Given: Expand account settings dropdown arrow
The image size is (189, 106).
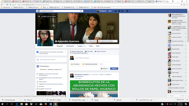Looking at the screenshot, I should 130,11.
